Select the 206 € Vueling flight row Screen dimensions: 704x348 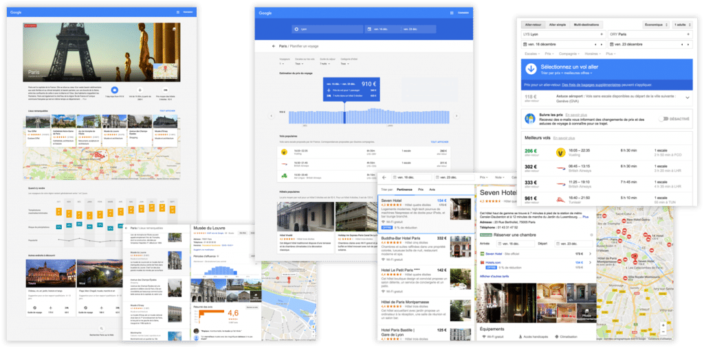[607, 152]
